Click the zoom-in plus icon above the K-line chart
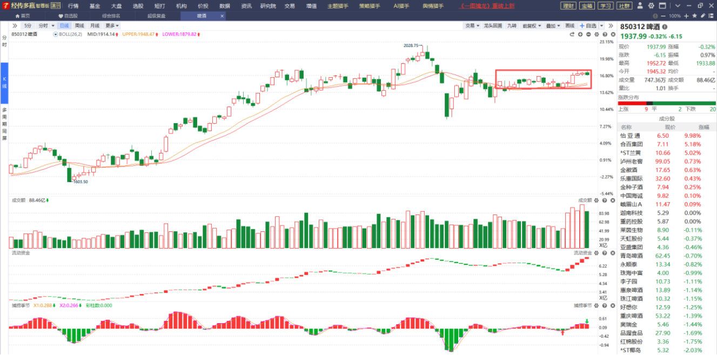 click(580, 35)
